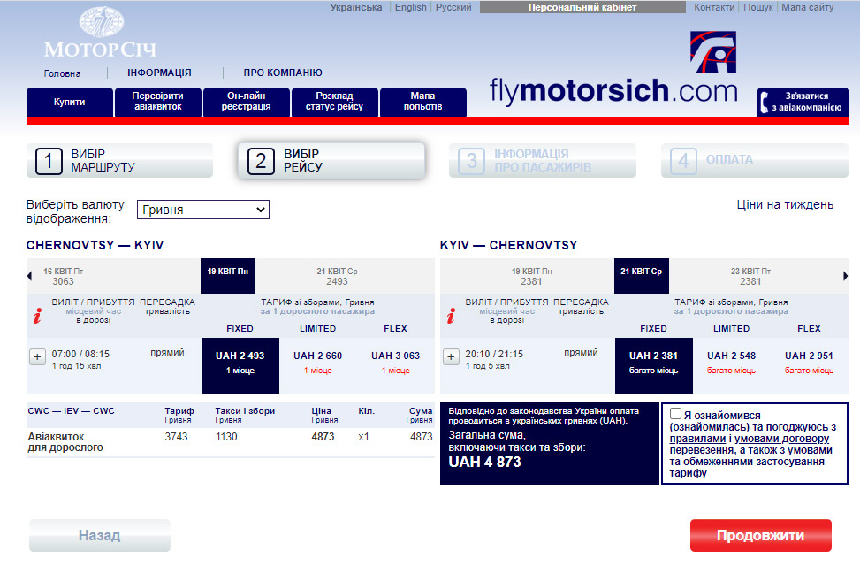This screenshot has height=566, width=860.
Task: Click the phone icon for contacting airline
Action: (764, 102)
